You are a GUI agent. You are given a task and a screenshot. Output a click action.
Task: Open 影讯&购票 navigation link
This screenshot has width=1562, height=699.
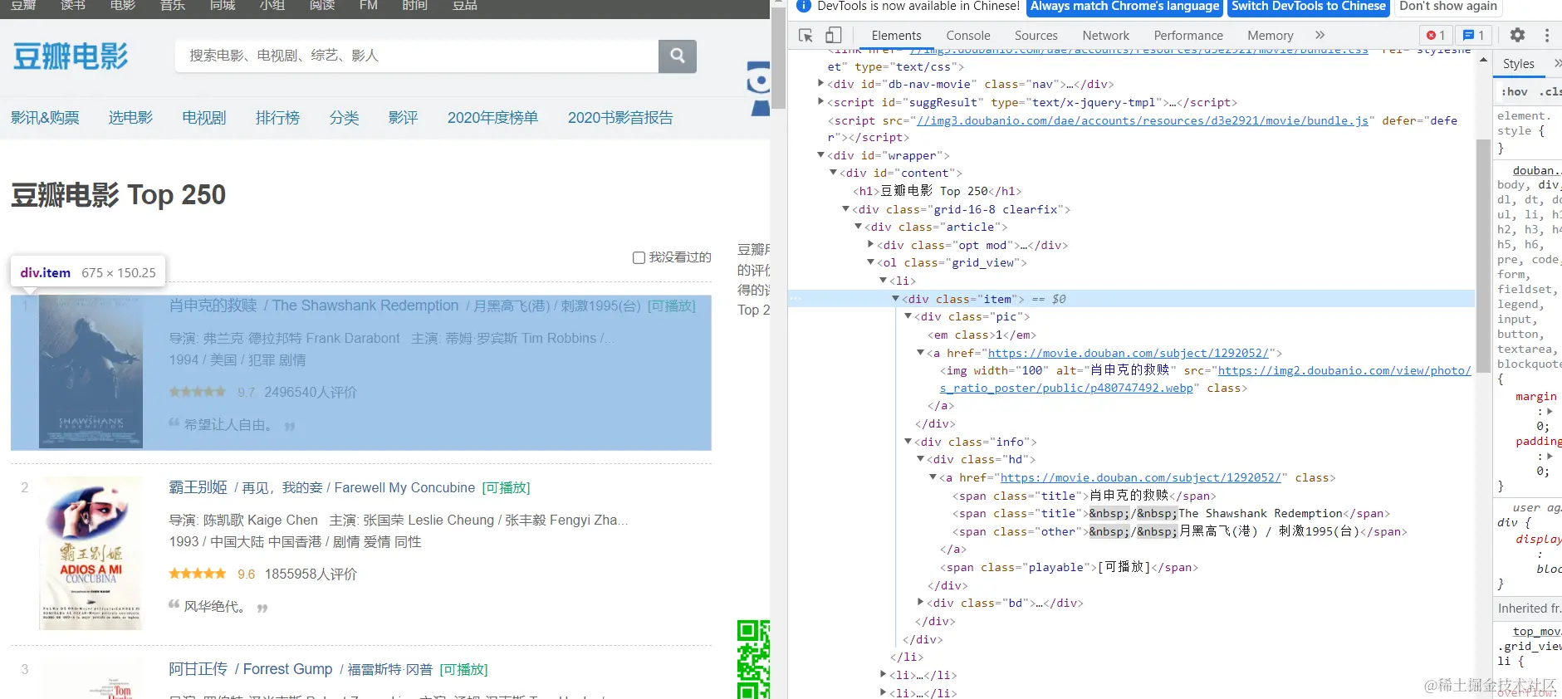click(45, 118)
